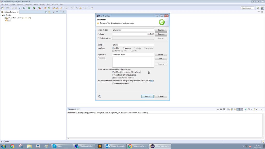
Task: Toggle Link with Editor in Package Explorer
Action: pos(49,12)
